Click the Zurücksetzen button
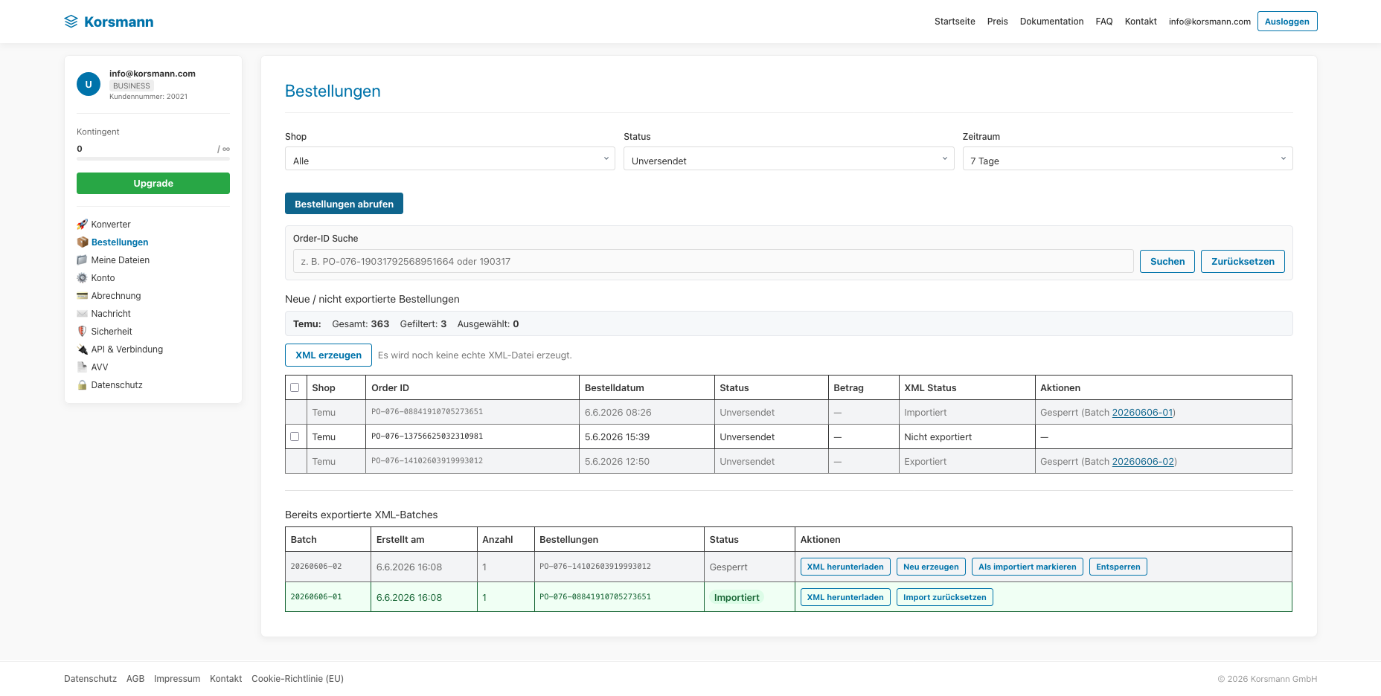 click(1243, 262)
